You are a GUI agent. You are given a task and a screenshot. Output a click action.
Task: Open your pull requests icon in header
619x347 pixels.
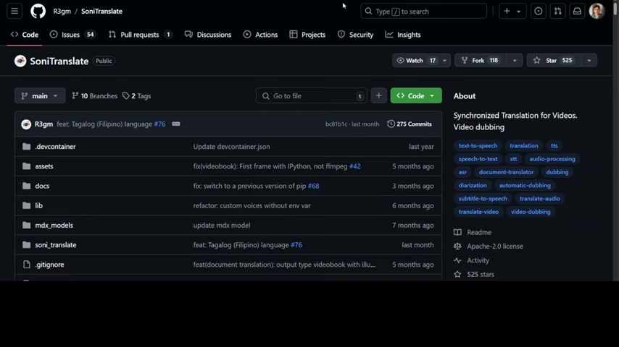[557, 11]
